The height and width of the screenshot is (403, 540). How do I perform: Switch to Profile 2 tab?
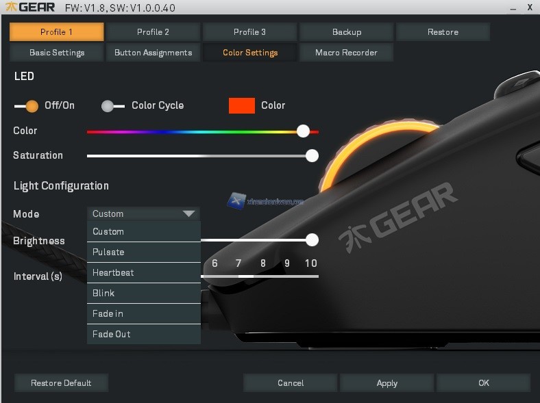pos(153,32)
